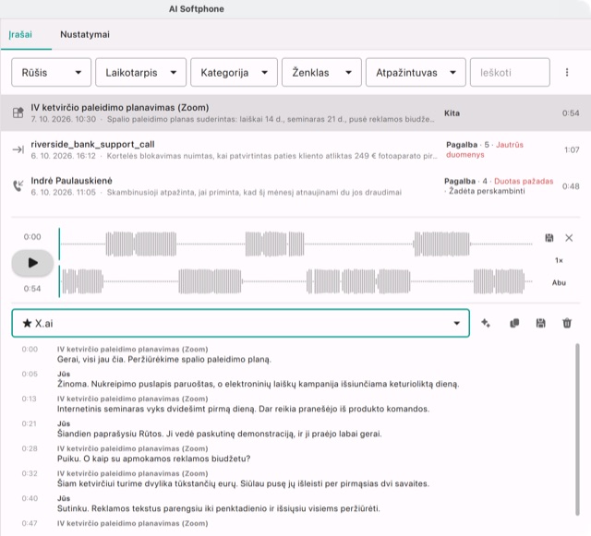Click the red "Duotas pažadas" tag

click(524, 181)
